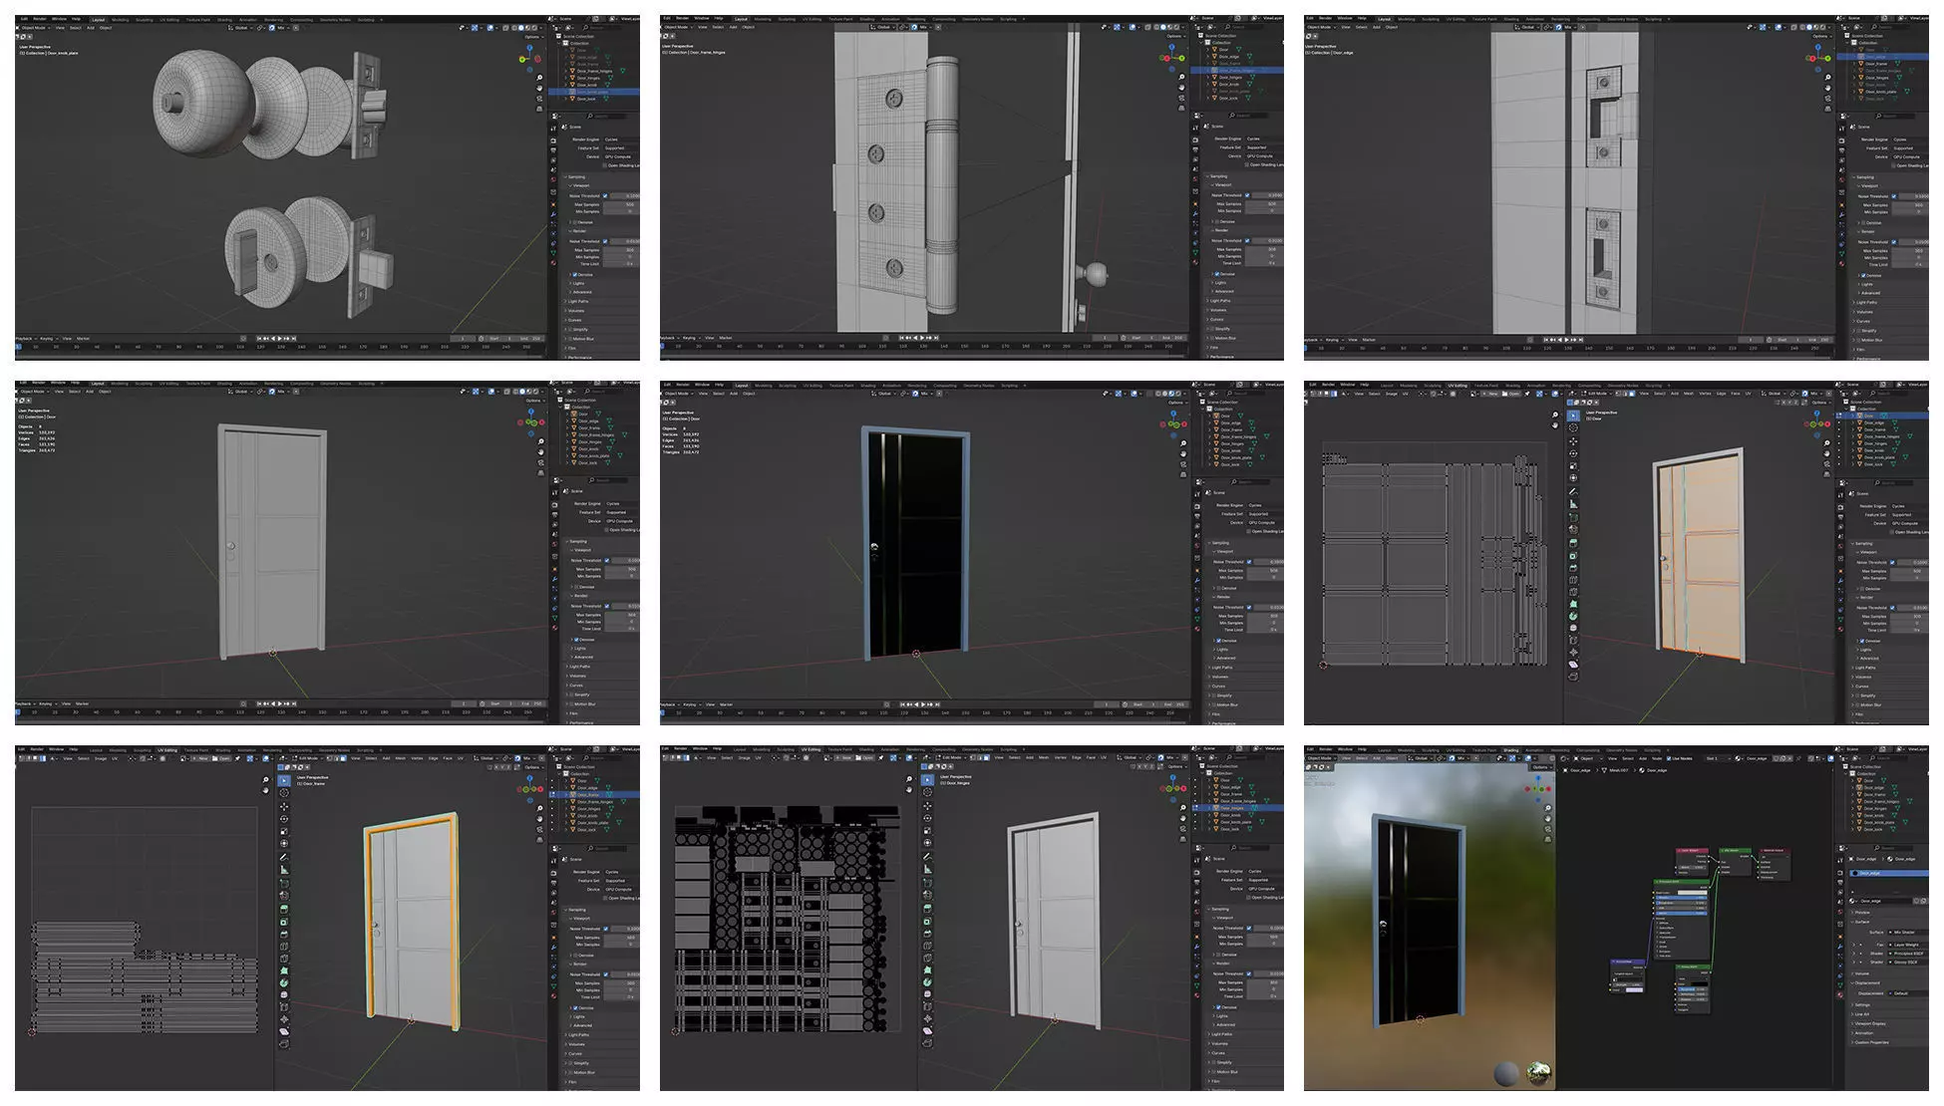1944x1106 pixels.
Task: In knob wireframe screenshot, open Modifiers wrench properties tab
Action: pyautogui.click(x=553, y=214)
